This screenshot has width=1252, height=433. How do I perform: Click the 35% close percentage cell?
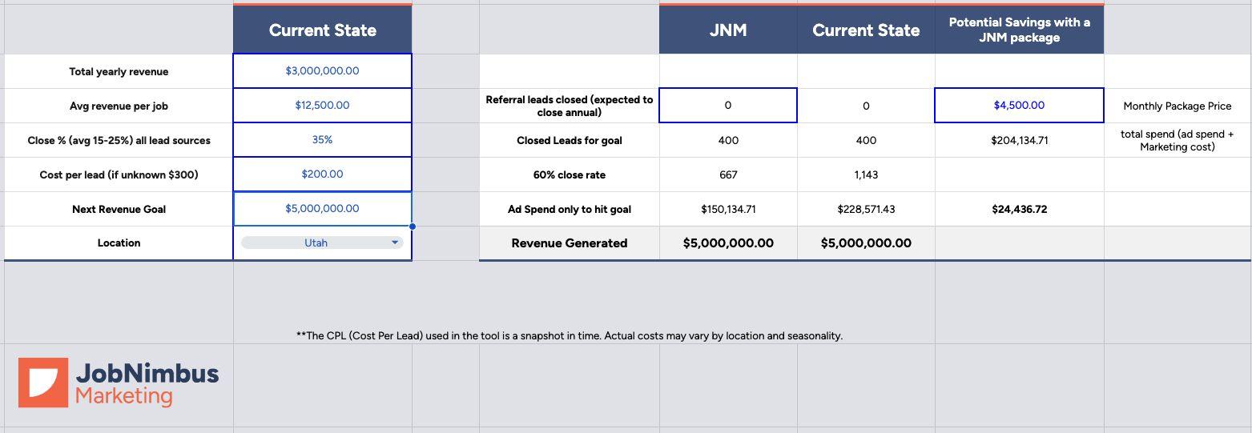pos(322,140)
